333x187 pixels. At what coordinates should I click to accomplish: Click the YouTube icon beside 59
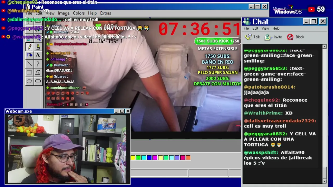coord(311,9)
